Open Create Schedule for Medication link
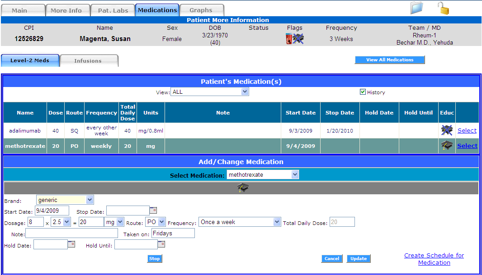This screenshot has height=275, width=482. 434,259
